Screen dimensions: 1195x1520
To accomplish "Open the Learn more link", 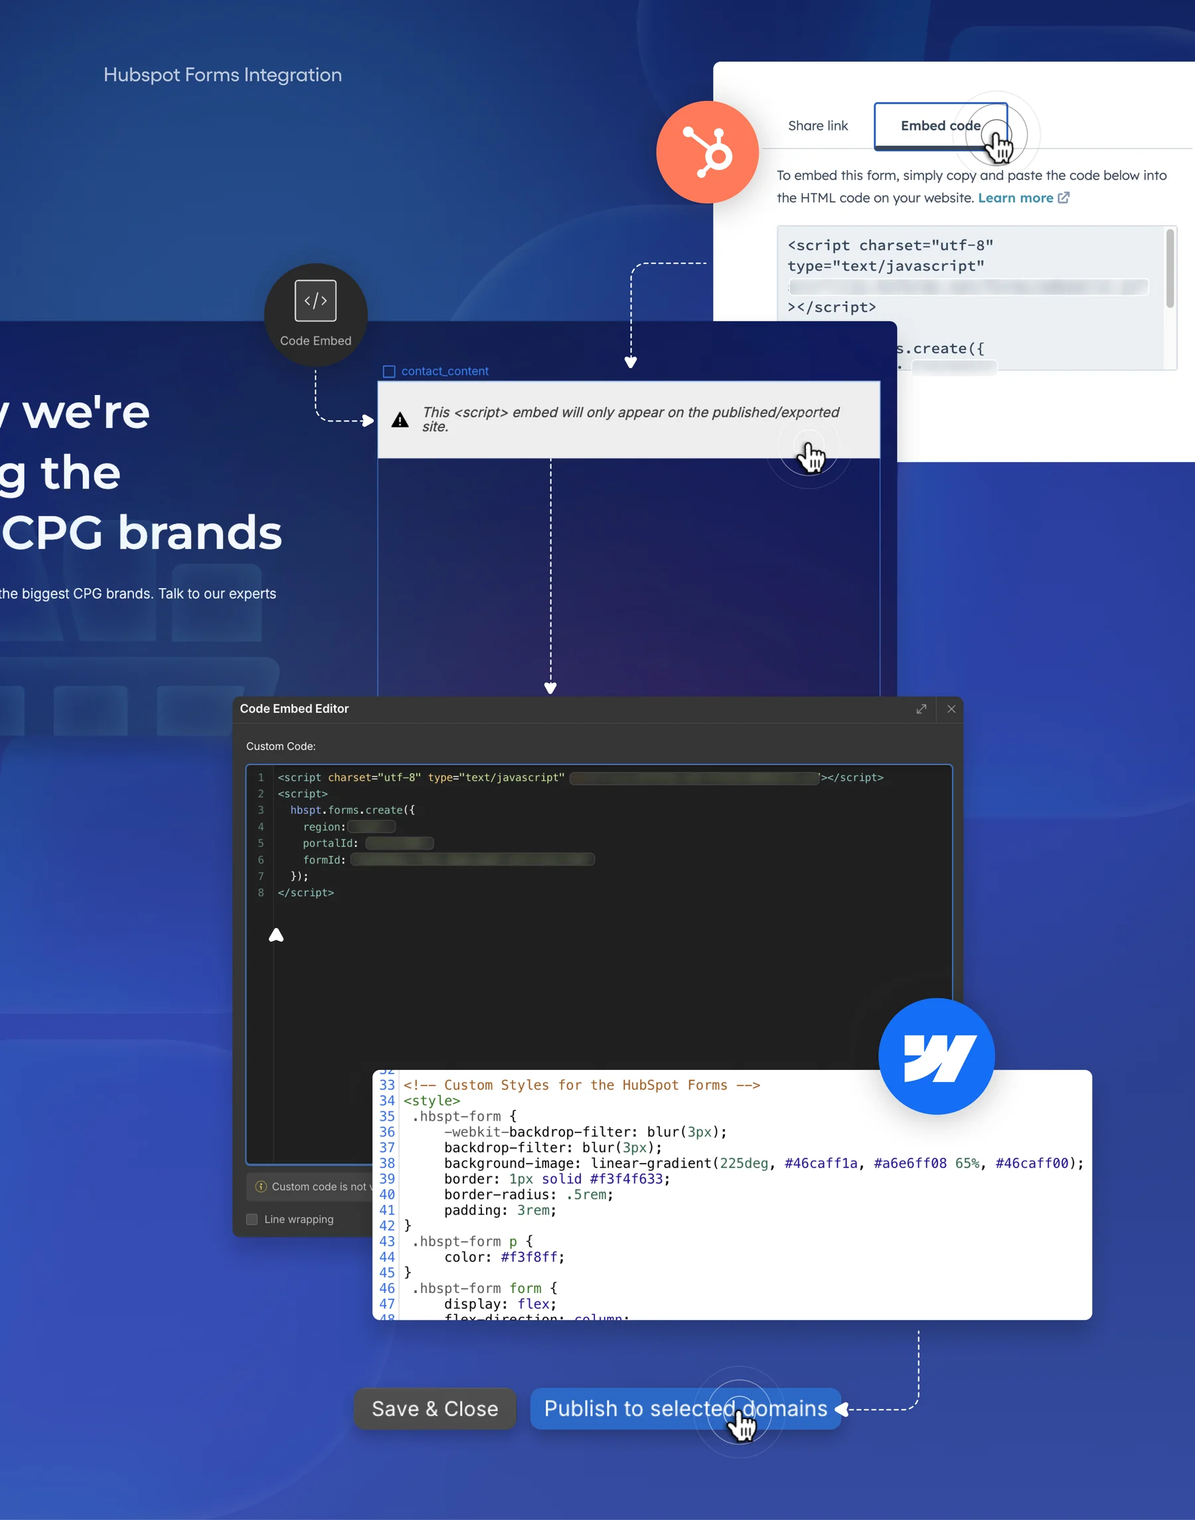I will [1015, 198].
